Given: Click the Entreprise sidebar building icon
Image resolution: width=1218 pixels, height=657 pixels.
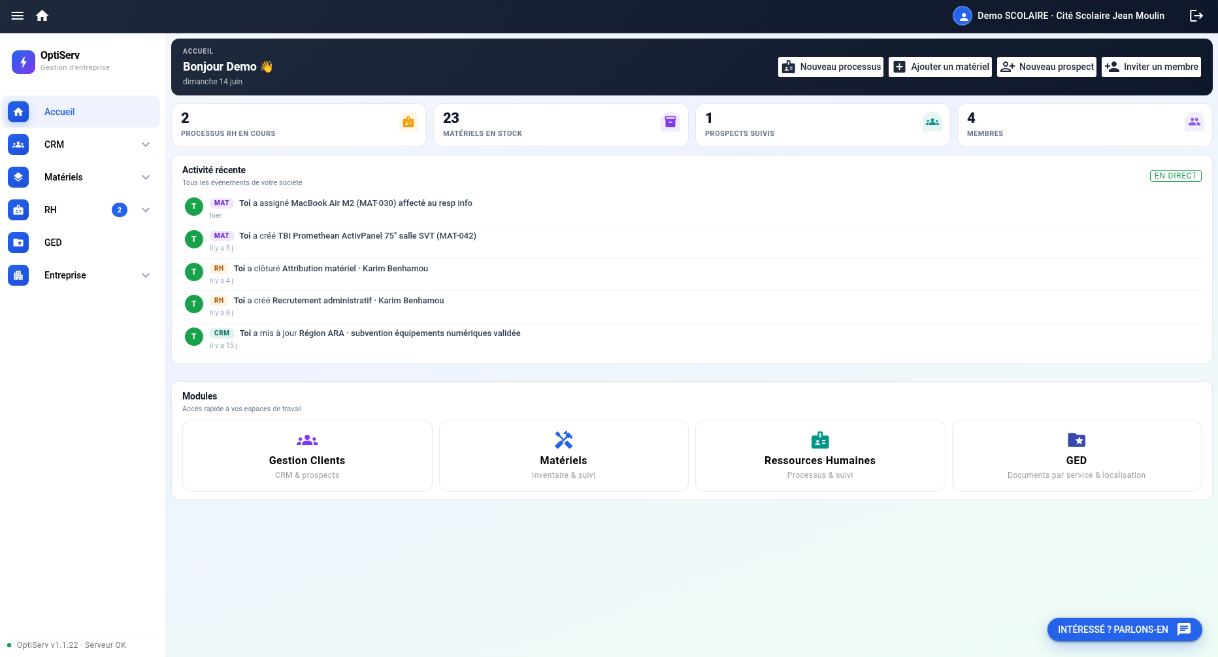Looking at the screenshot, I should (18, 275).
